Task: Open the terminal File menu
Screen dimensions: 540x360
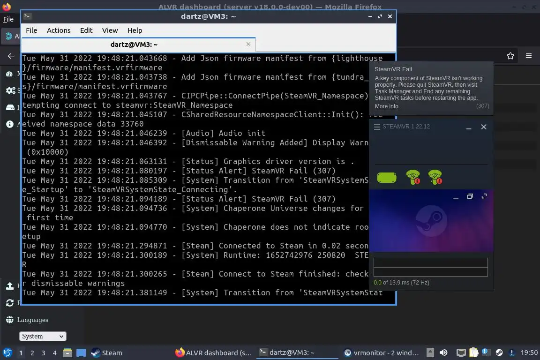Action: tap(31, 30)
